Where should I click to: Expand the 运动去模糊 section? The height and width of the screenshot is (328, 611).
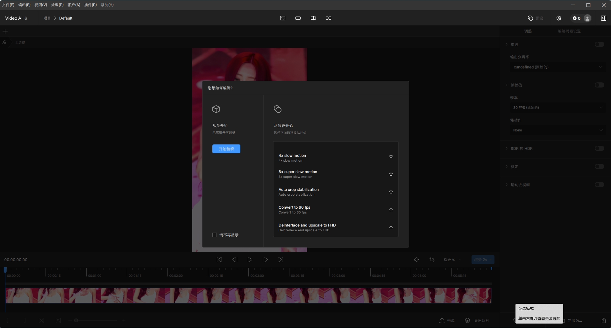point(507,185)
